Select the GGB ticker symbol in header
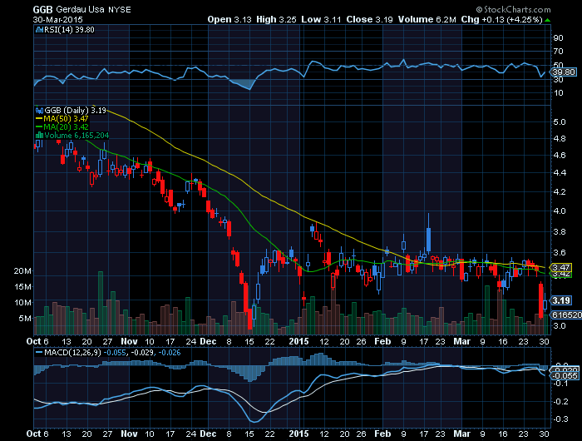This screenshot has height=441, width=582. 42,9
